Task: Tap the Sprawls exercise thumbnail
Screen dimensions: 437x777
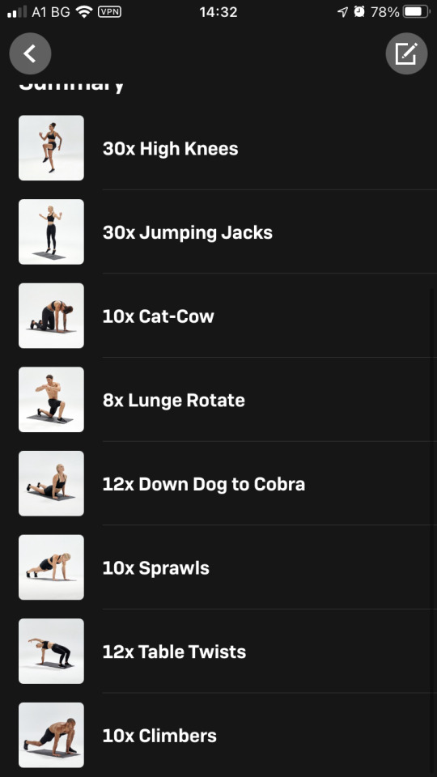Action: point(51,567)
